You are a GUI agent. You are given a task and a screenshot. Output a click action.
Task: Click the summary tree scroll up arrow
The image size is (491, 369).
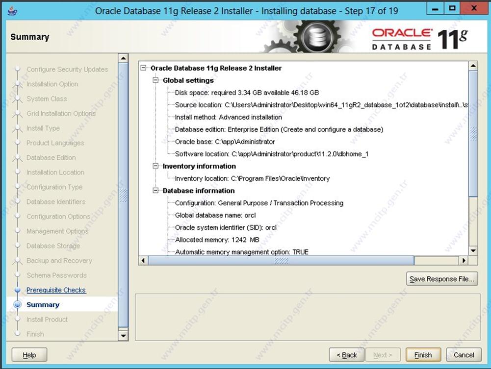(x=473, y=66)
